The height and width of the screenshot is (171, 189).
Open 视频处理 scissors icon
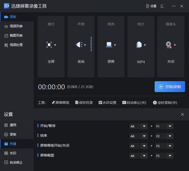tap(6, 45)
